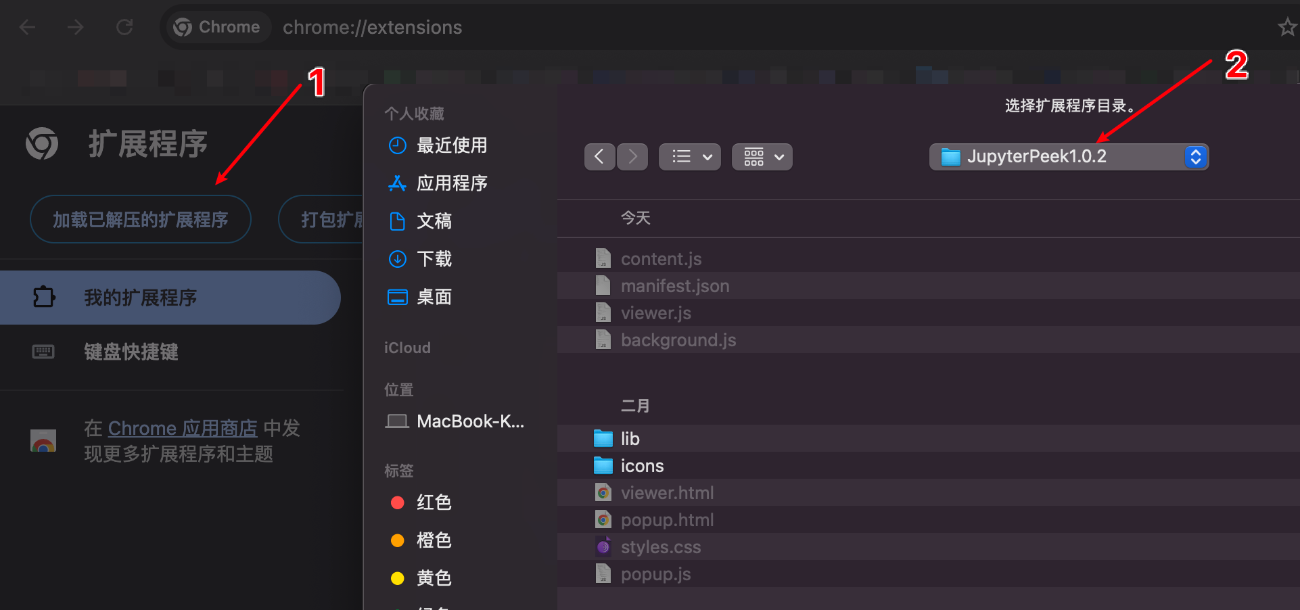Click the popup.html Chrome file icon
The height and width of the screenshot is (610, 1300).
point(603,519)
